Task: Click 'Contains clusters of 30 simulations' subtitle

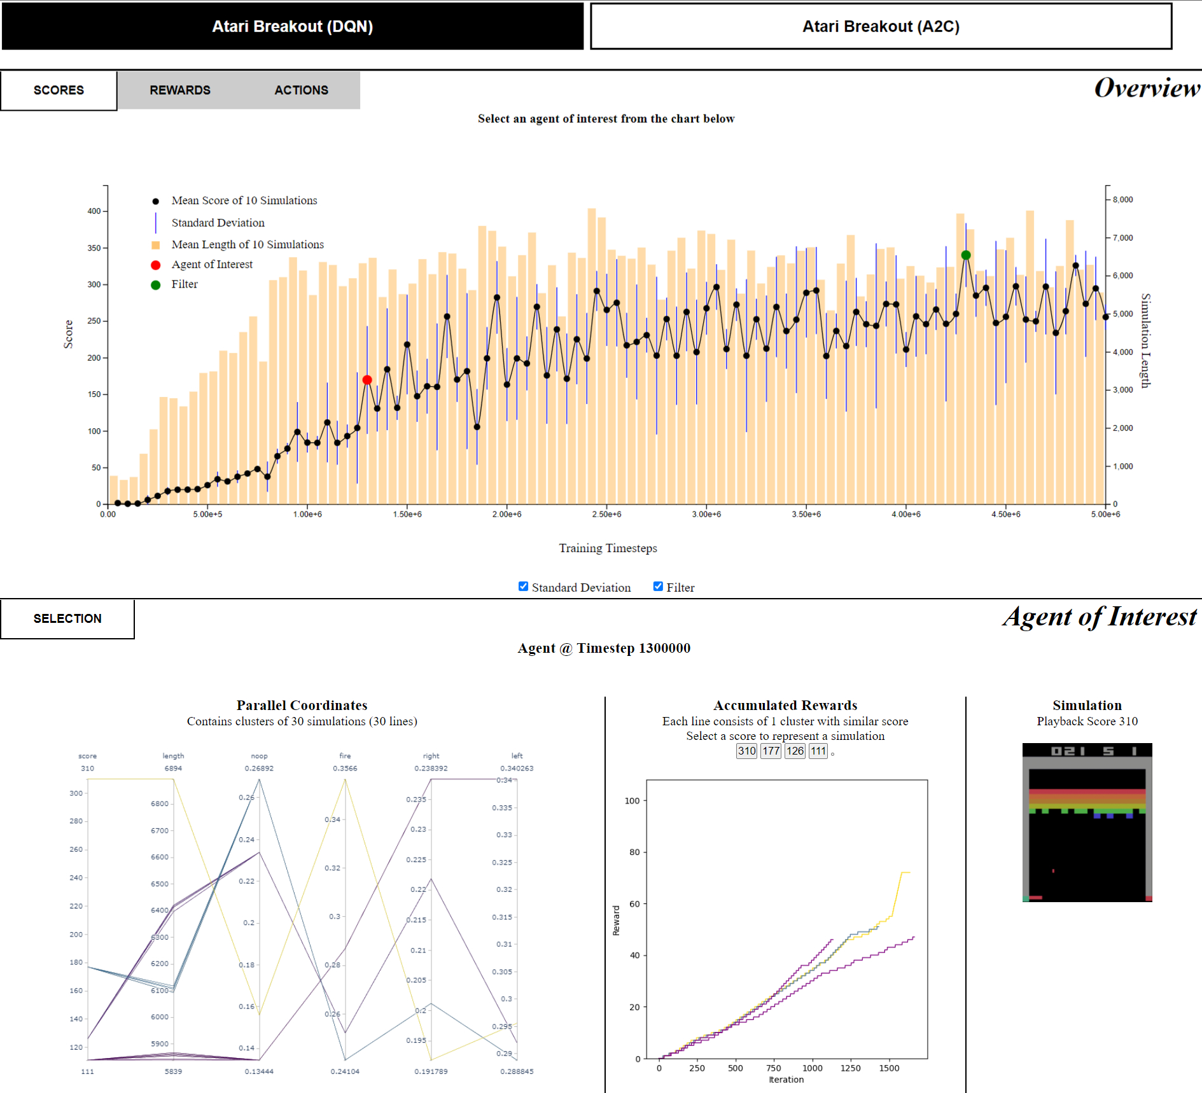Action: [302, 721]
